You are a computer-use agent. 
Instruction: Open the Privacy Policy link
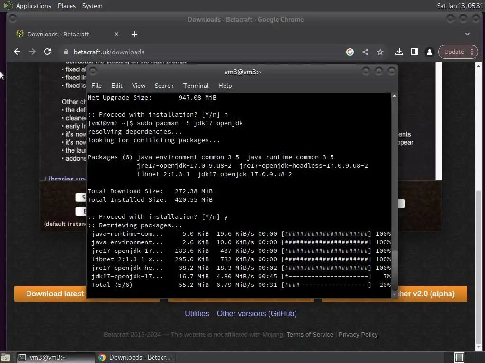coord(358,334)
